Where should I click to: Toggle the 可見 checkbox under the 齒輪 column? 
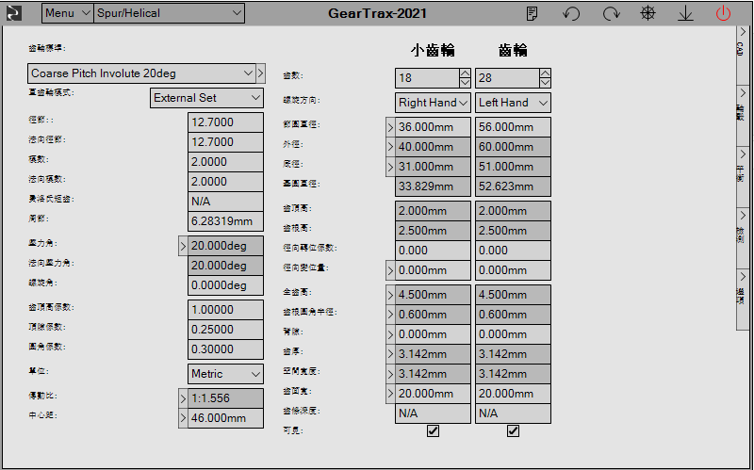pyautogui.click(x=513, y=431)
